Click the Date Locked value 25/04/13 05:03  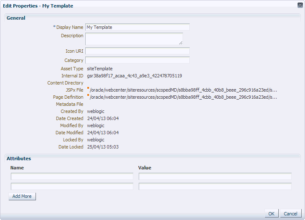pyautogui.click(x=103, y=147)
